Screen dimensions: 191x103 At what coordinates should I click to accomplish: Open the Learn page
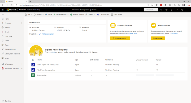pos(7,58)
